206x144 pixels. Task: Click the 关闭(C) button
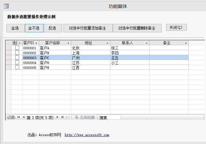176,27
